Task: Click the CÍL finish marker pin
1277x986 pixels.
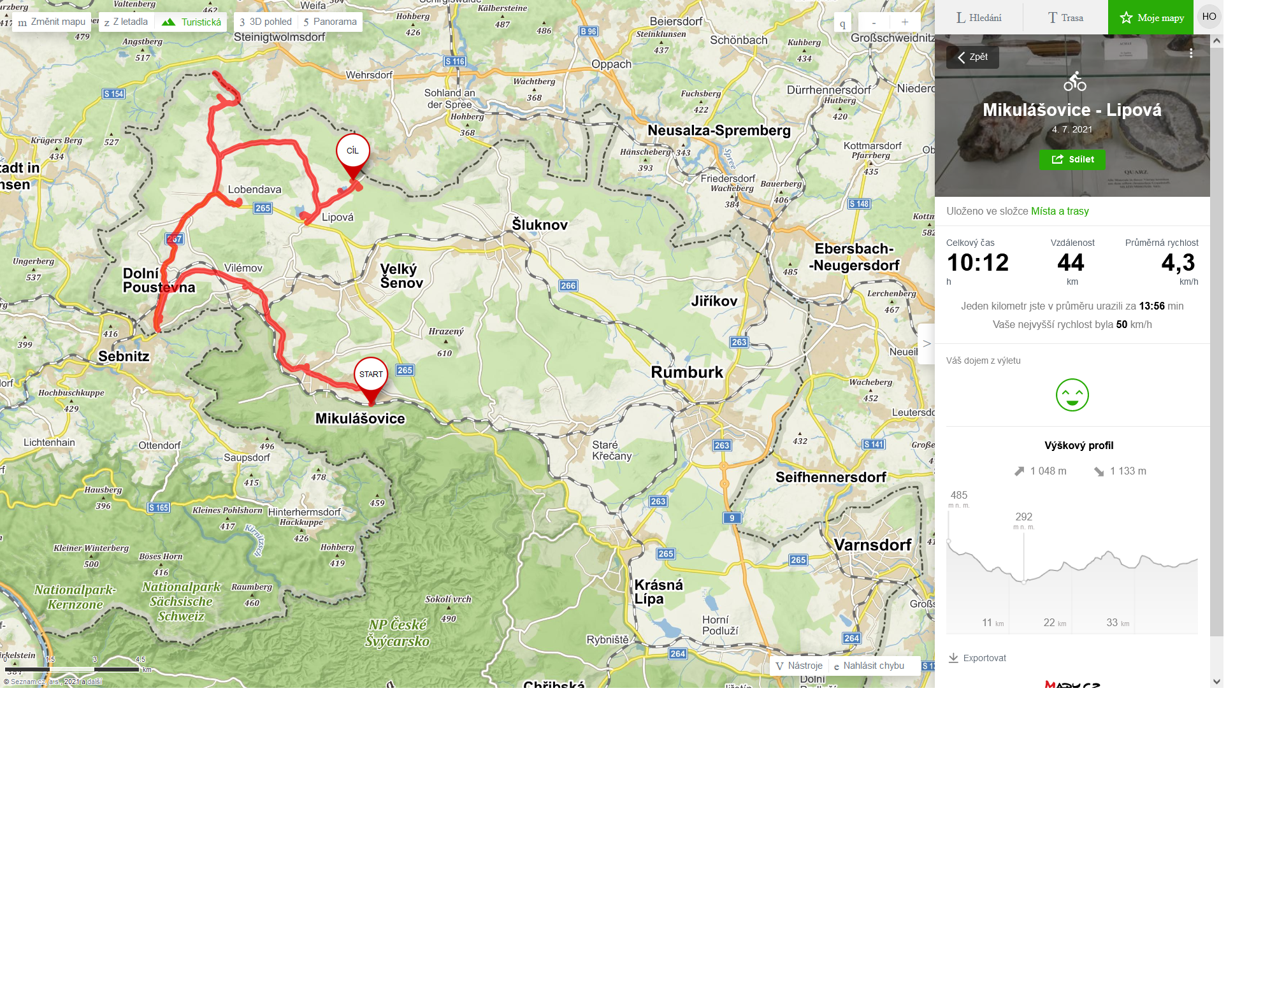Action: (353, 156)
